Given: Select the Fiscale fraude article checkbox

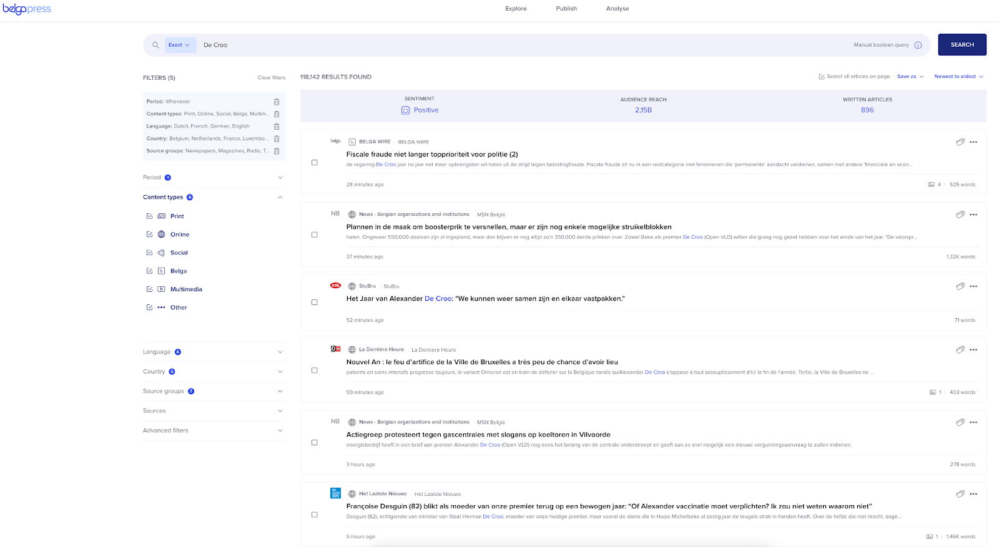Looking at the screenshot, I should click(315, 163).
